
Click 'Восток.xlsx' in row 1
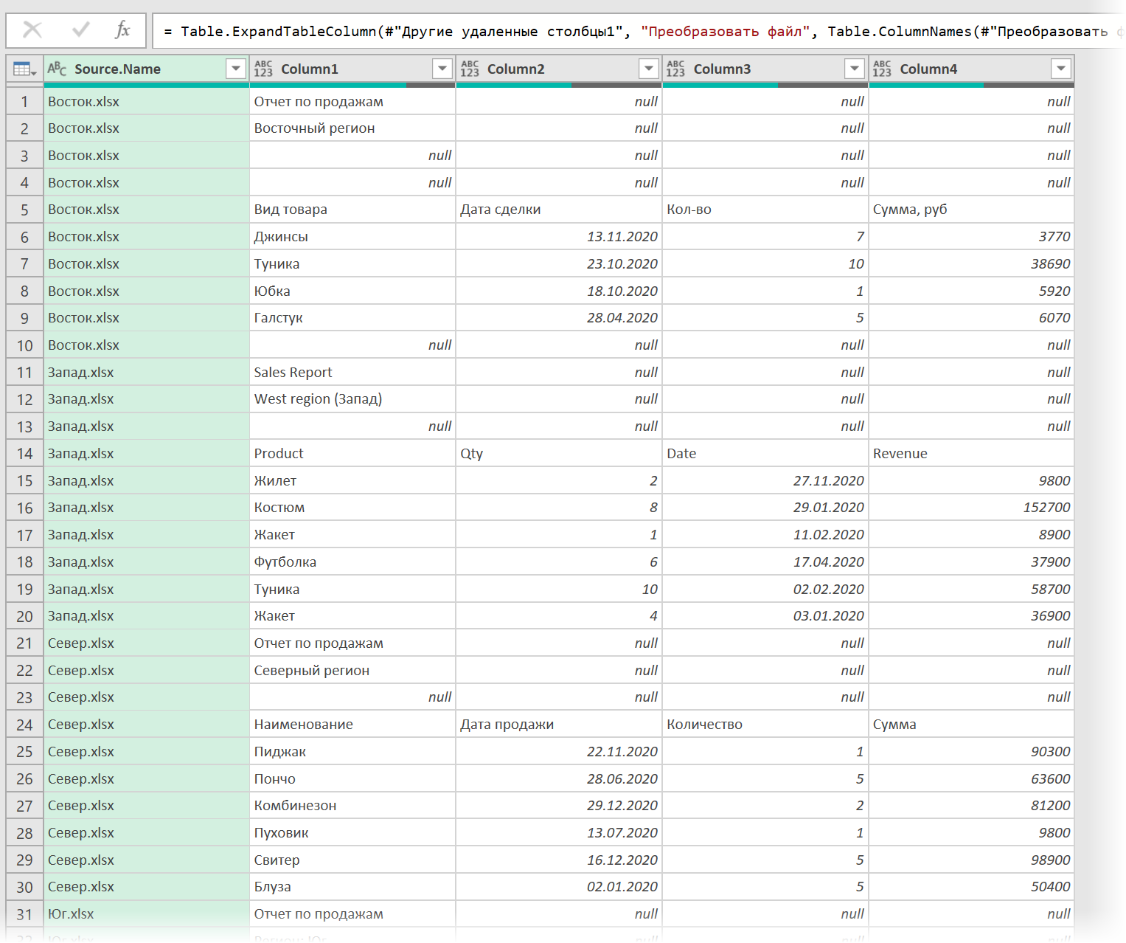[x=147, y=102]
